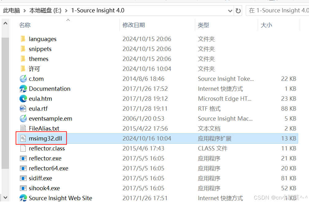Click the c.tom file icon
The image size is (309, 203).
(23, 79)
